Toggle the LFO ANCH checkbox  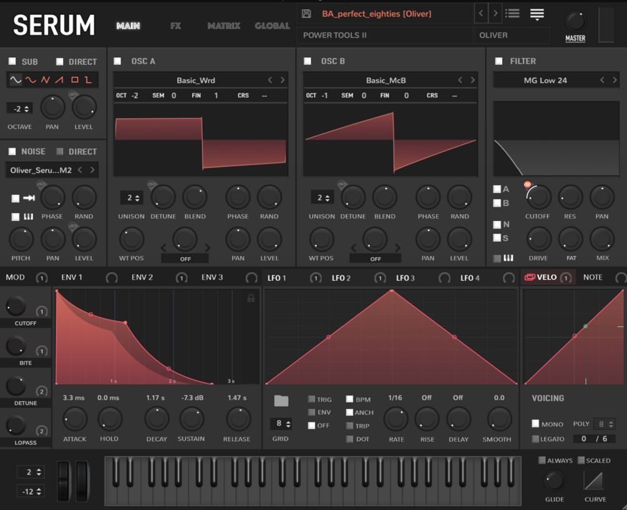click(x=349, y=412)
